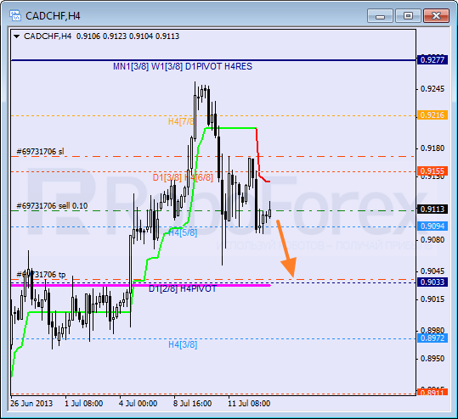Screen dimensions: 458x419
Task: Click the 0.9094 blue price label
Action: point(433,226)
